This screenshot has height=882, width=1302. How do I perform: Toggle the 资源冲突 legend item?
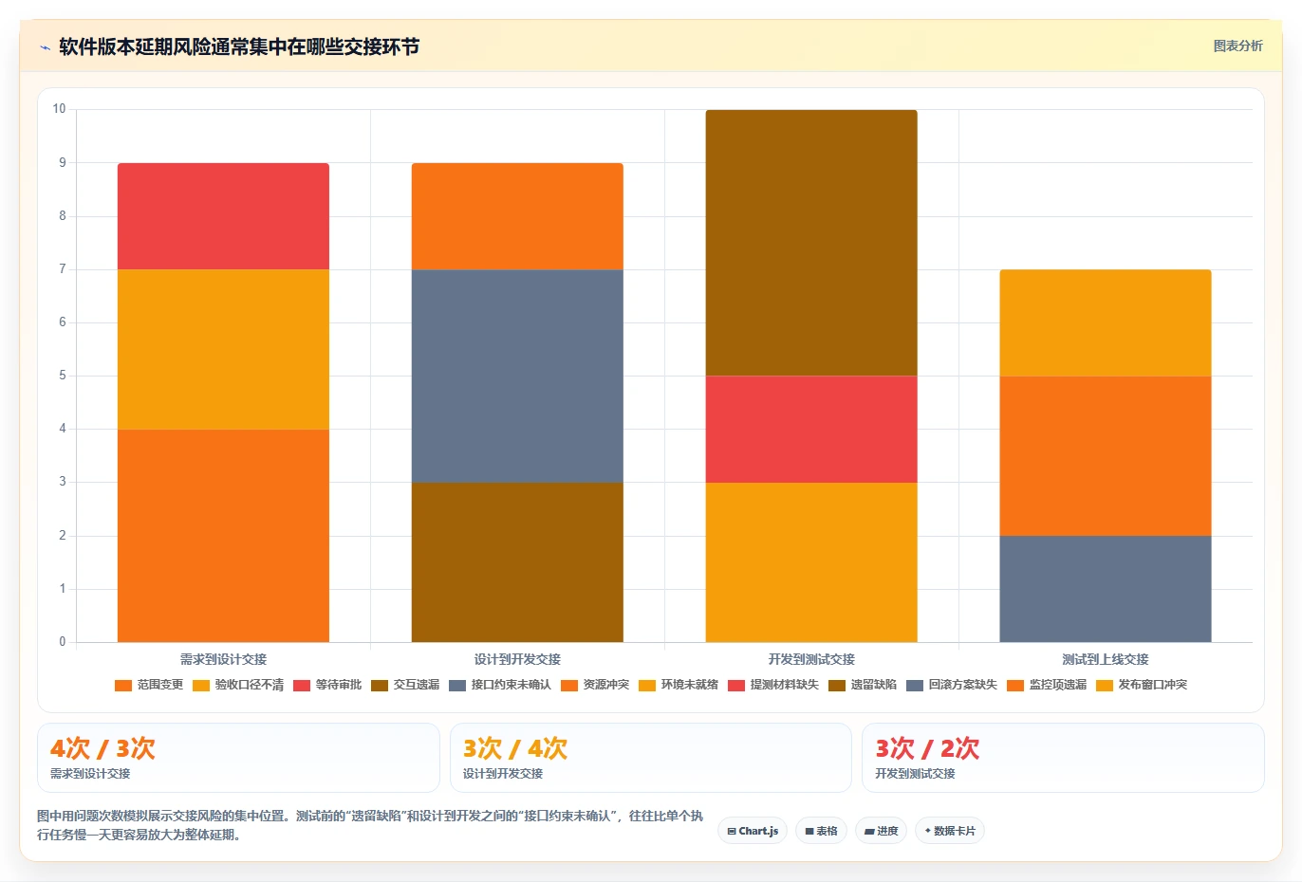(x=595, y=685)
